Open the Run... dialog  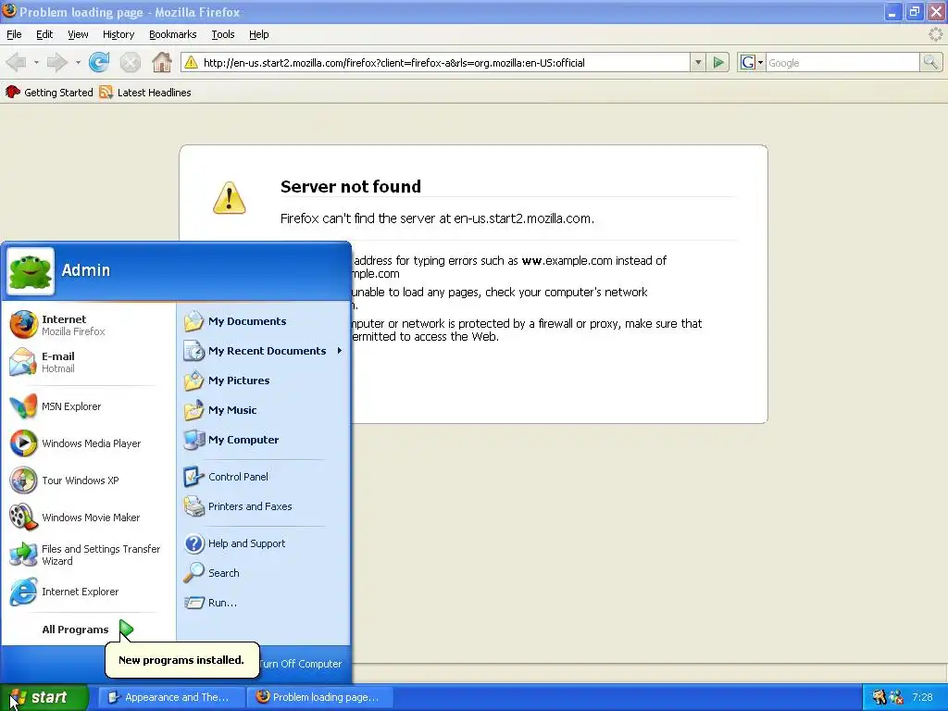[264, 602]
